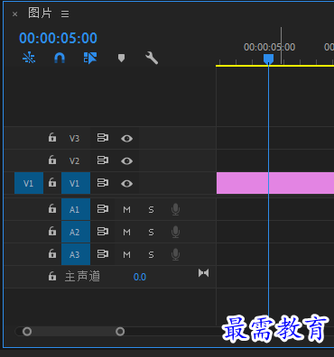Toggle V1 source patching button
Screen dimensions: 334x357
29,183
